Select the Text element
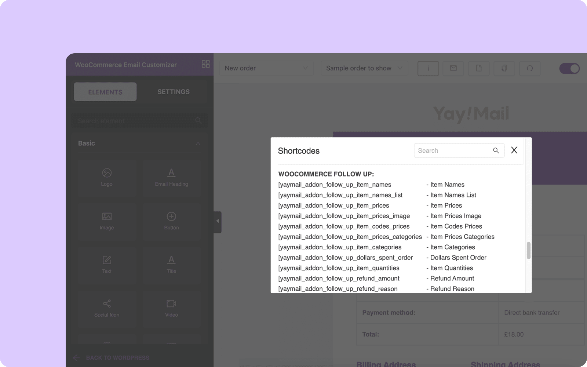This screenshot has width=587, height=367. point(107,265)
